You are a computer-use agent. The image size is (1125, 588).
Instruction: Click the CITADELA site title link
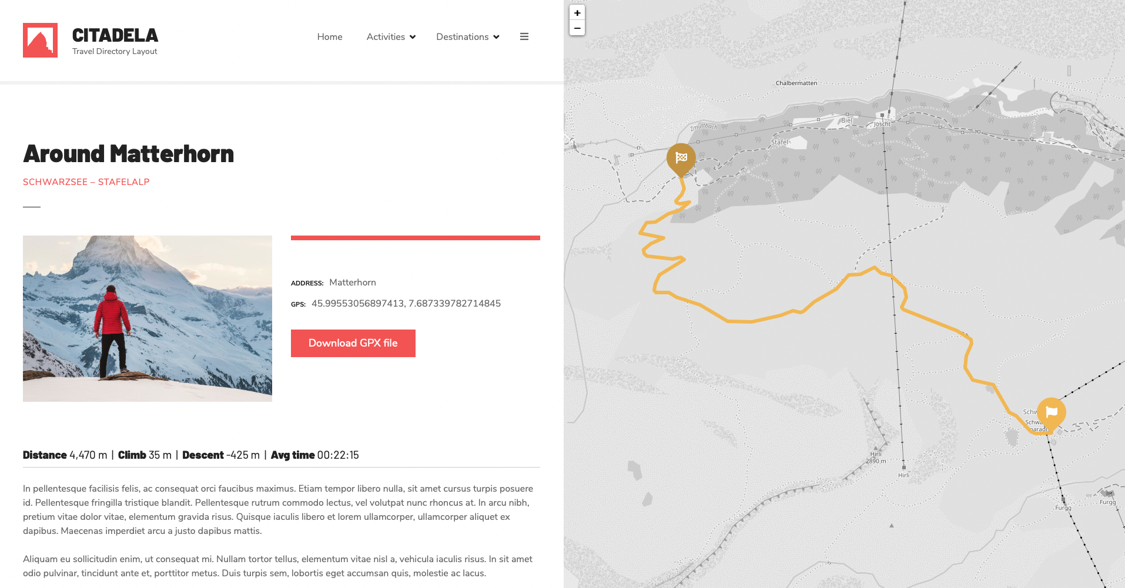pyautogui.click(x=115, y=35)
